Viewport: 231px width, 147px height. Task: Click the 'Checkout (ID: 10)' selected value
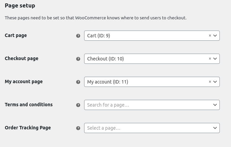click(105, 59)
